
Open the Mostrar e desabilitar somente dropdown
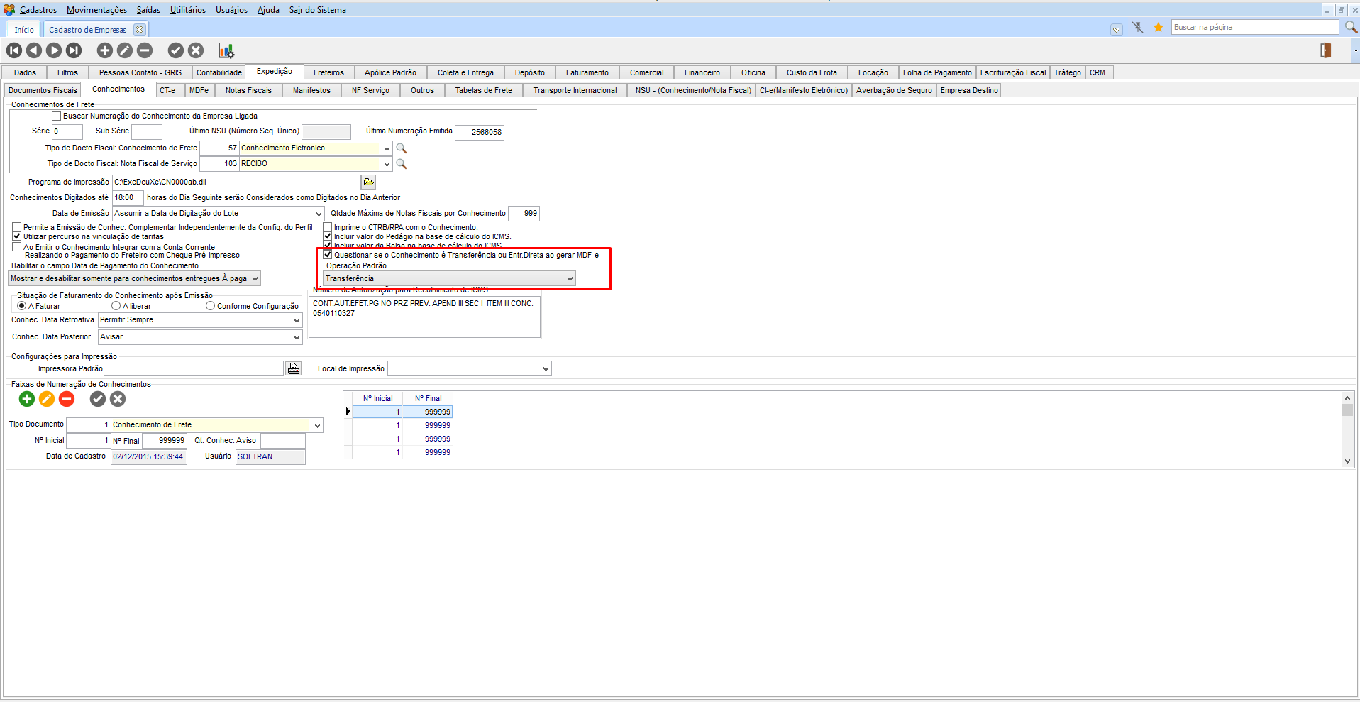[x=255, y=279]
